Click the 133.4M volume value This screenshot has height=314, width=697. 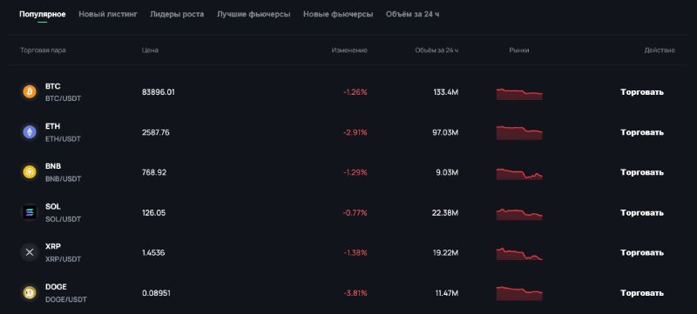pyautogui.click(x=446, y=92)
